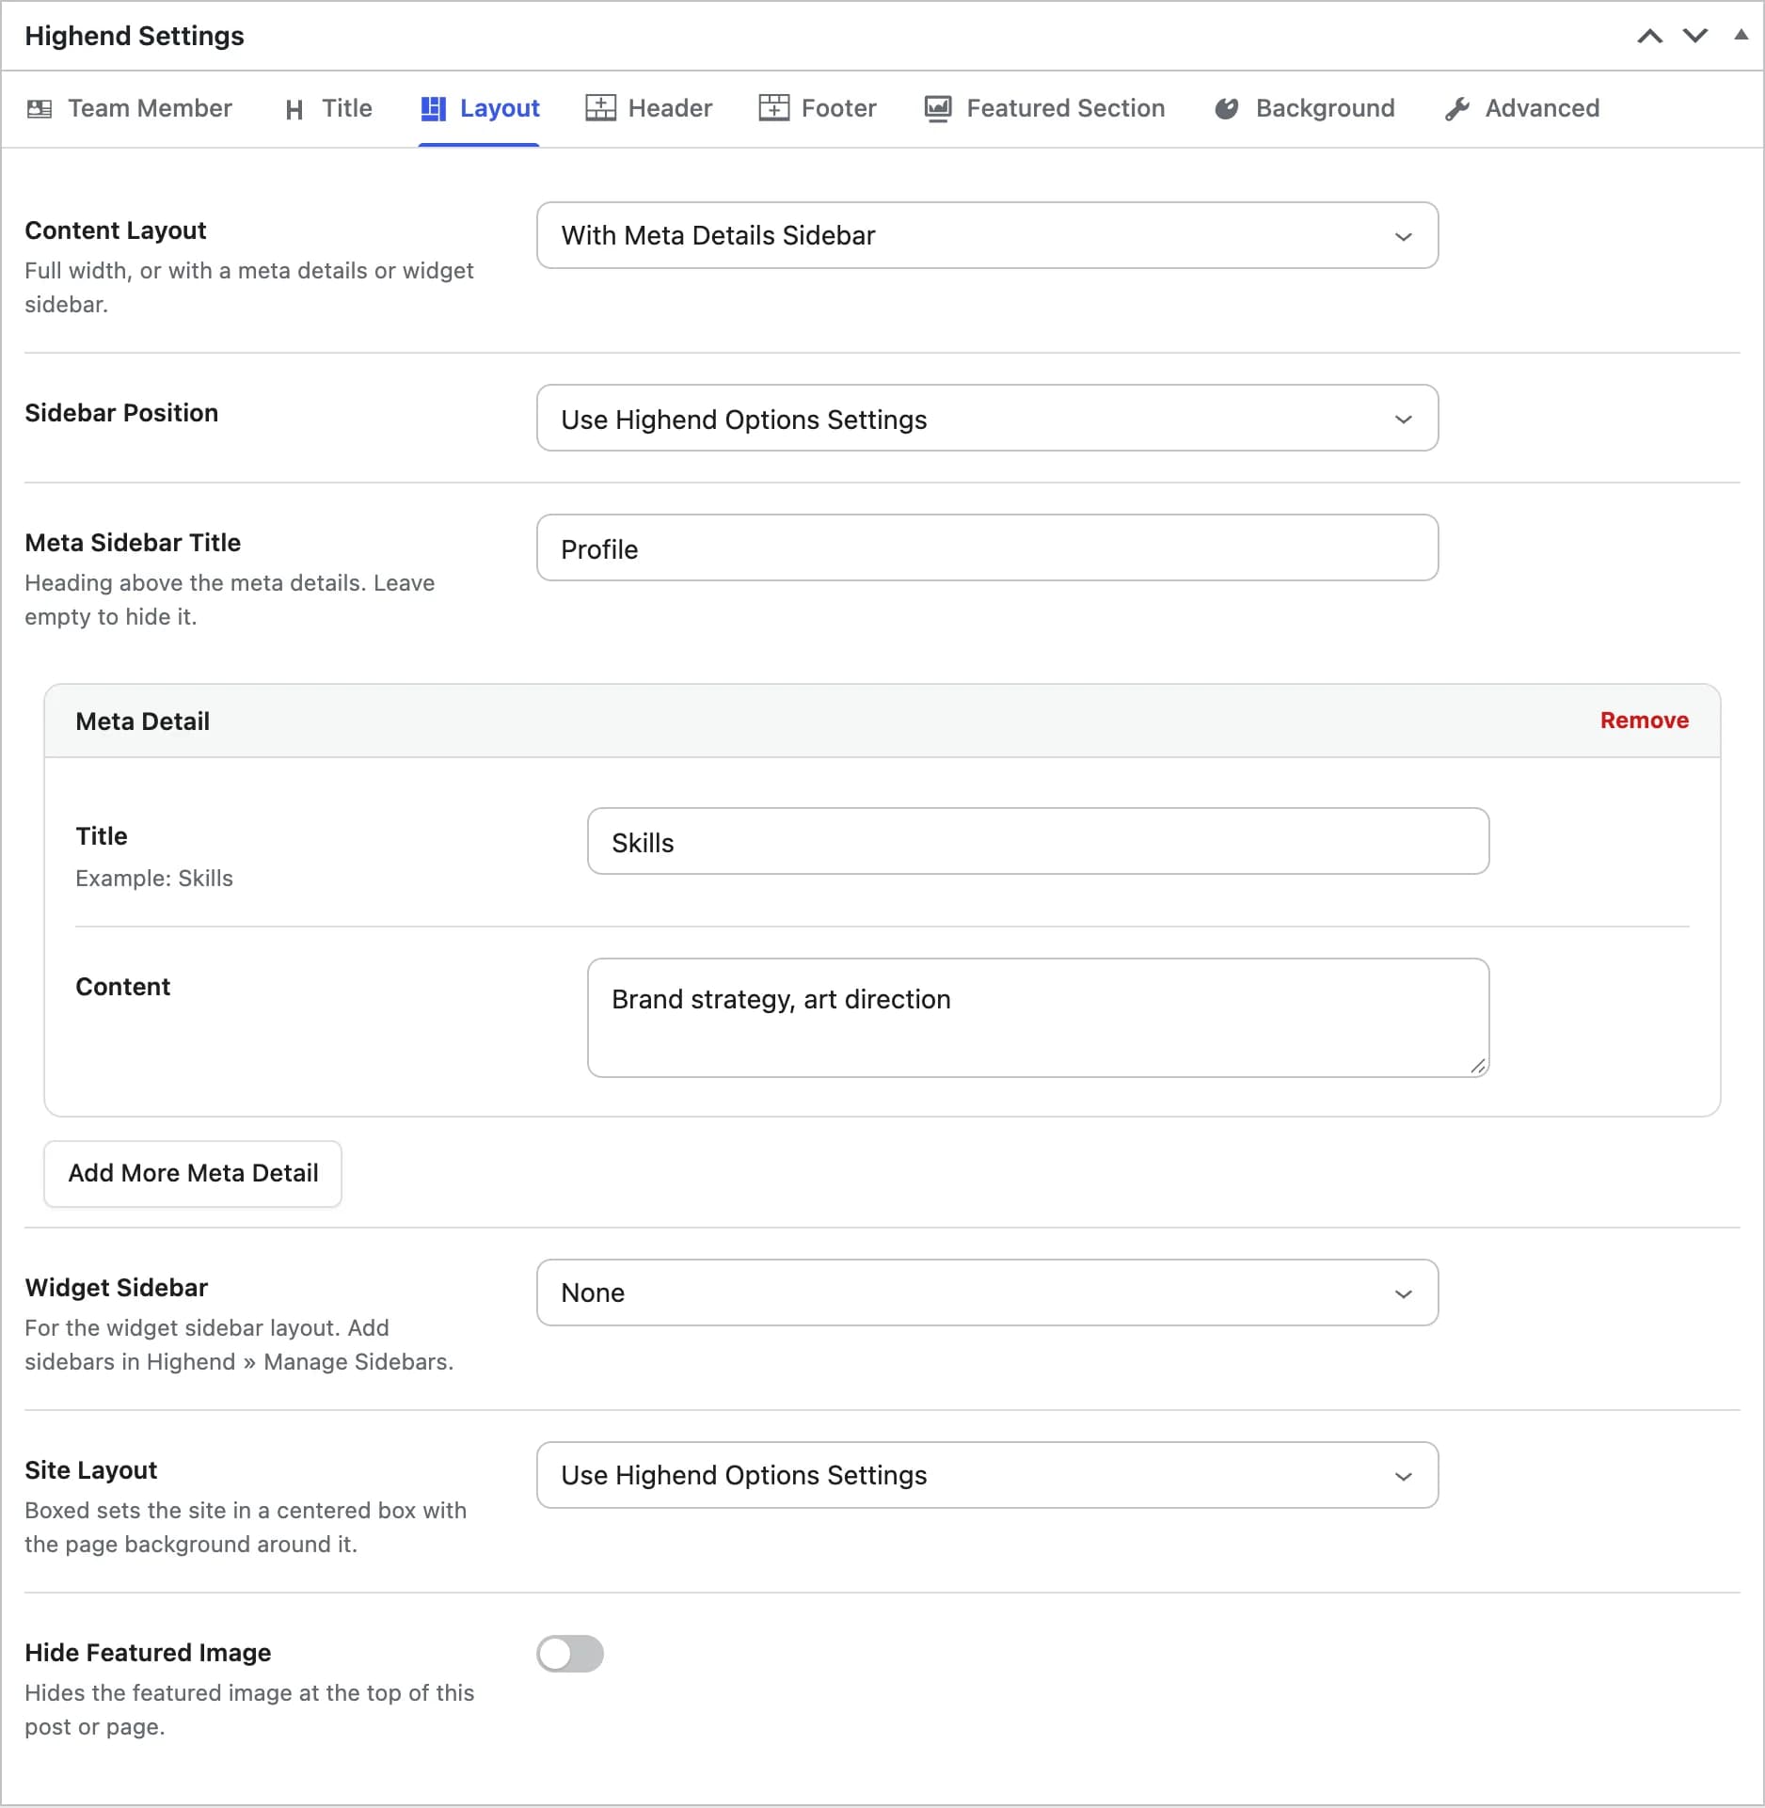Click the Footer tab icon
The width and height of the screenshot is (1765, 1808).
coord(773,108)
